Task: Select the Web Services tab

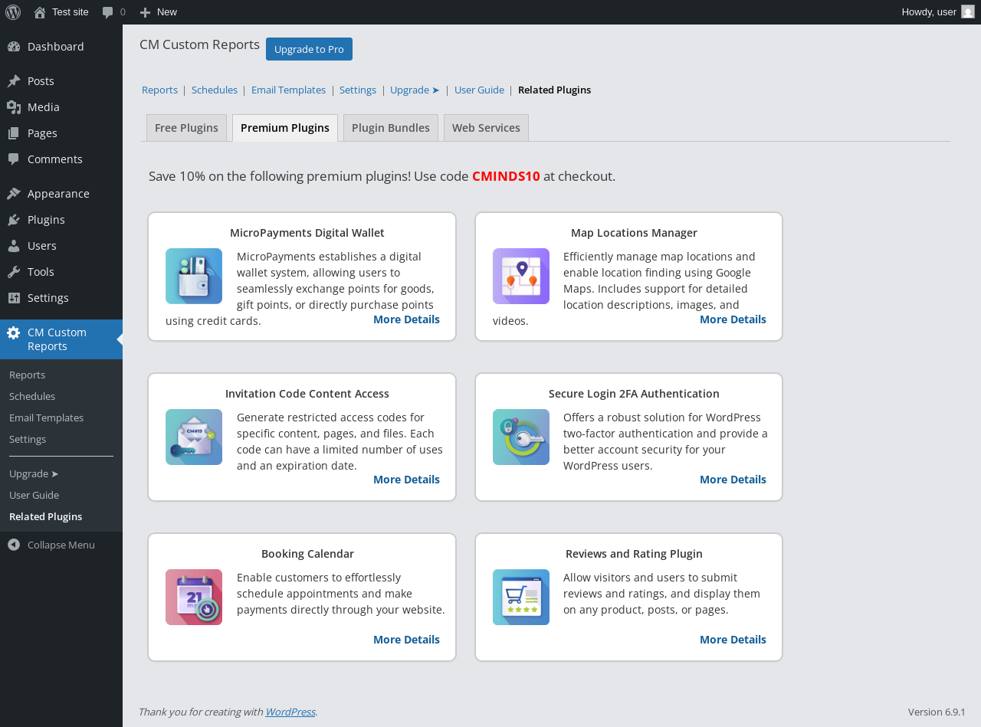Action: point(486,128)
